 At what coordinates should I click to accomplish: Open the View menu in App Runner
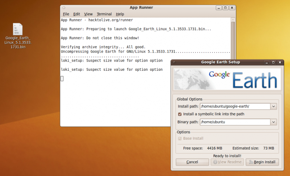click(x=88, y=14)
